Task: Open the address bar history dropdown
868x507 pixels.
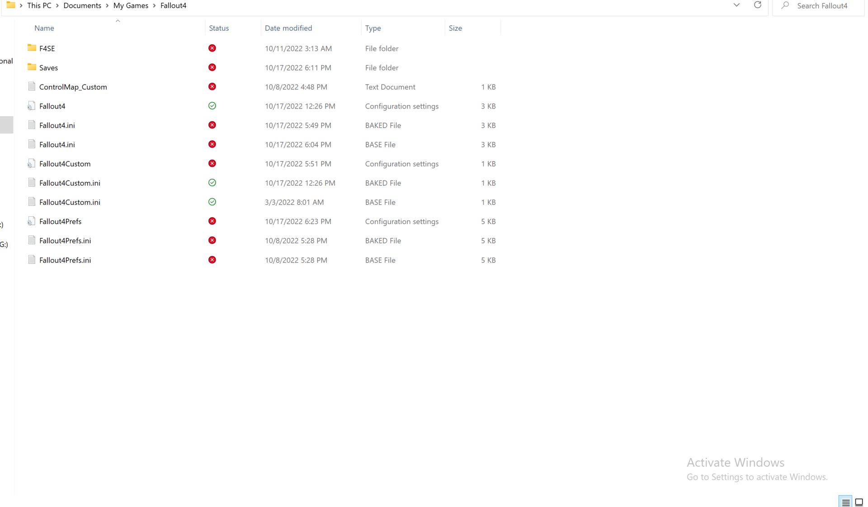Action: pyautogui.click(x=736, y=5)
